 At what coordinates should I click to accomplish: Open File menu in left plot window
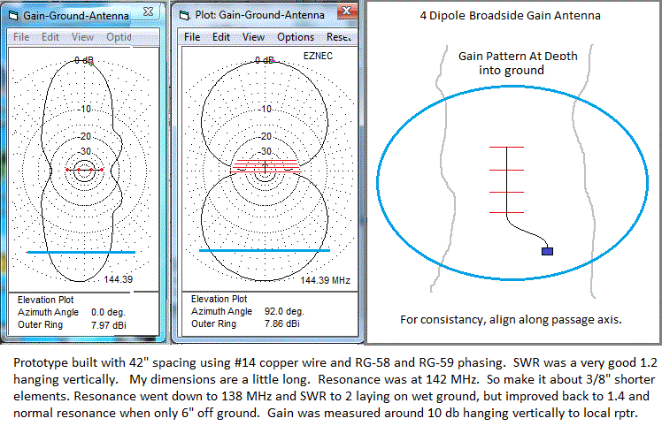tap(21, 37)
